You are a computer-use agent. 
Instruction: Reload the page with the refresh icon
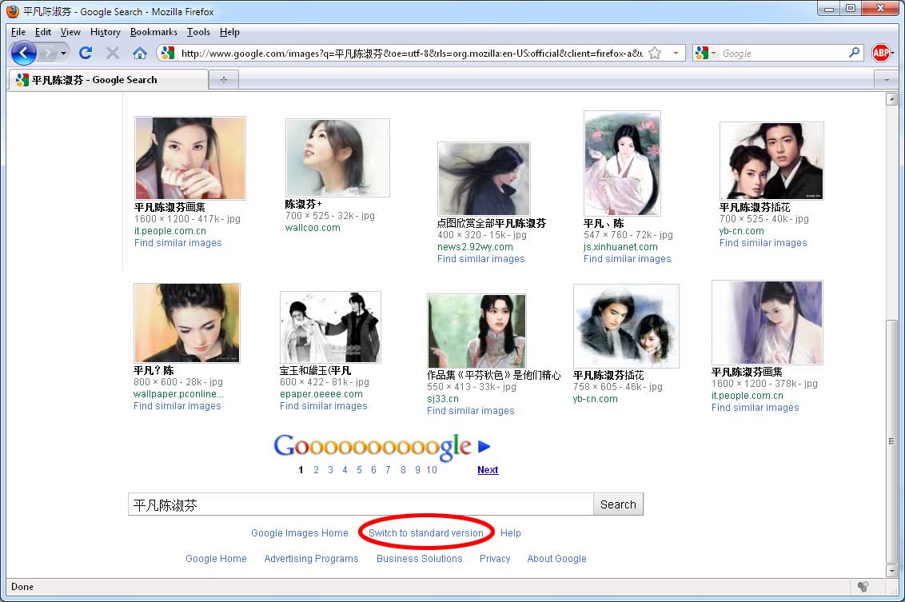[86, 53]
